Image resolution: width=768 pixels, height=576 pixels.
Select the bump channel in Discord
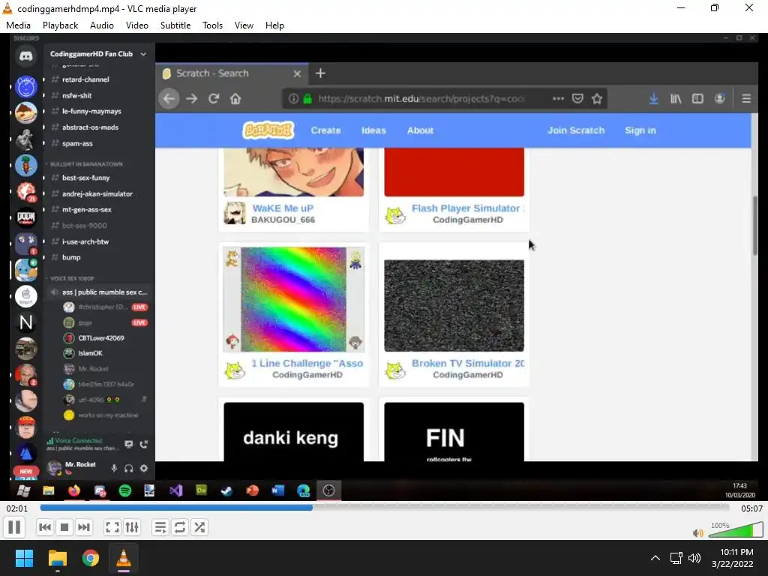[x=71, y=257]
